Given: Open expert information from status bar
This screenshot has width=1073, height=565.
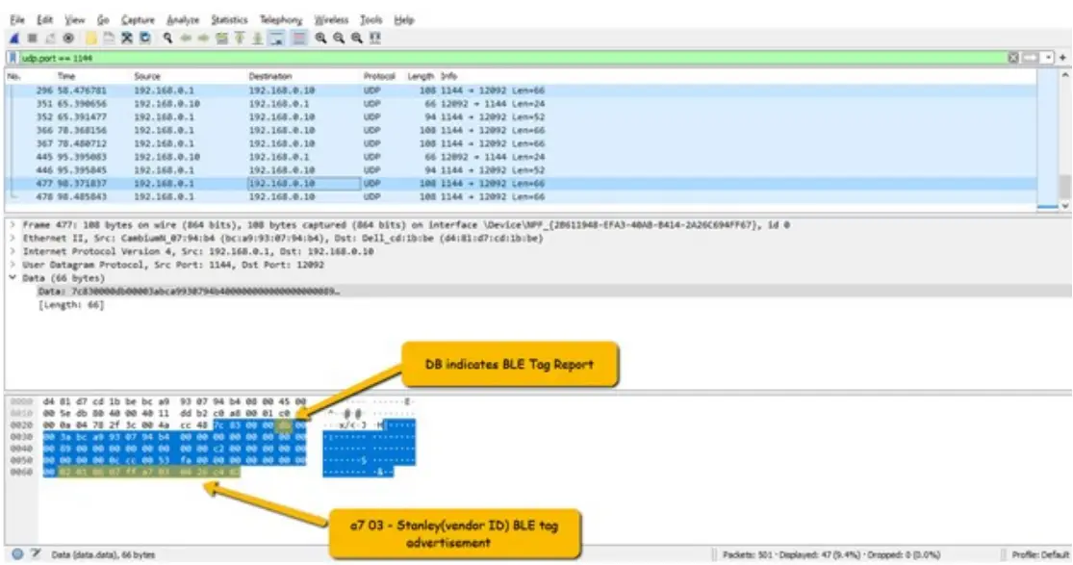Looking at the screenshot, I should tap(17, 554).
